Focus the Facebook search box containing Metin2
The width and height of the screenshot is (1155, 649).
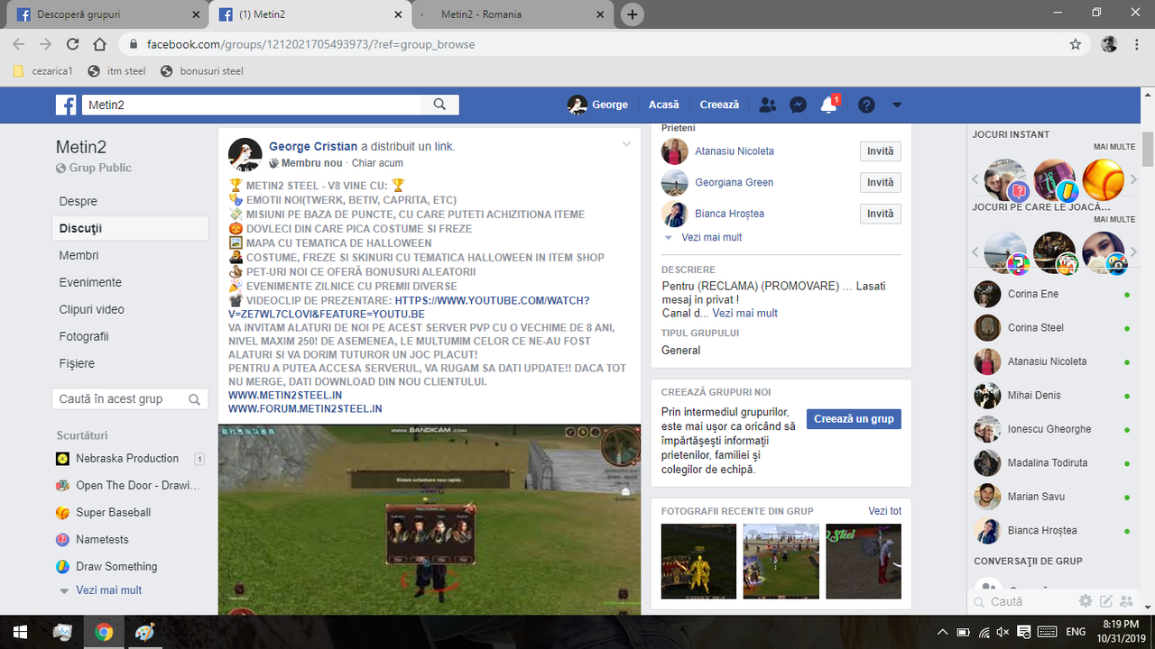coord(252,105)
